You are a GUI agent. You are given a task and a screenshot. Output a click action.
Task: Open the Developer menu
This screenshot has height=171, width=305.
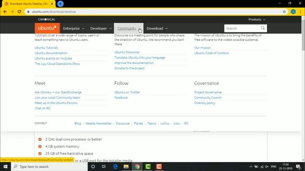[101, 28]
